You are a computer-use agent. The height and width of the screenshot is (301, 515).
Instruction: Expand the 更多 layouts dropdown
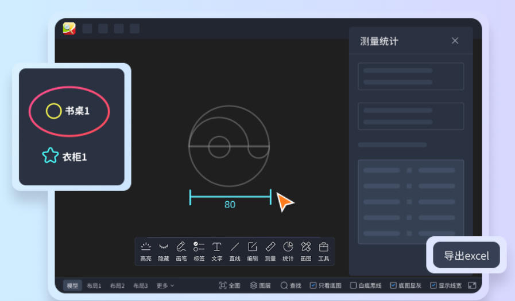tap(165, 286)
